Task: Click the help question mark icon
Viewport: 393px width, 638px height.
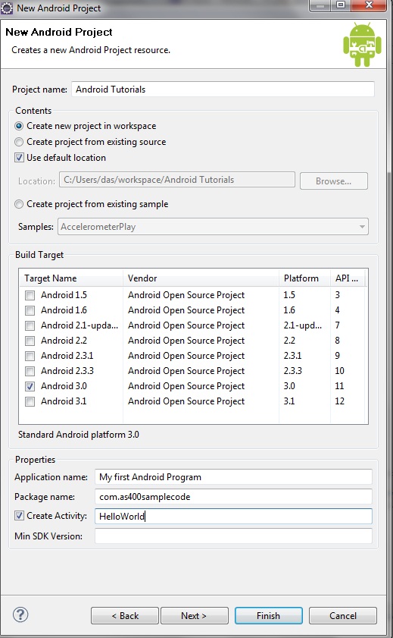Action: click(20, 614)
